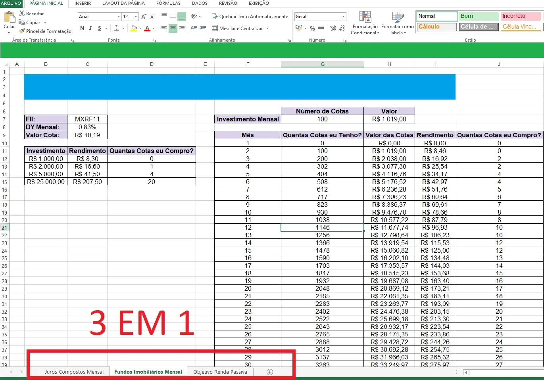Open the Número group dialog launcher
Viewport: 544px width, 380px height.
pyautogui.click(x=345, y=40)
